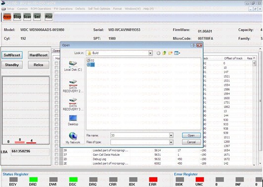Open the FW Operations menu
The image size is (263, 187).
point(63,9)
